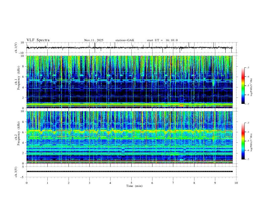Click the log(PSD) label beside ch.2 colorbar
266x205 pixels.
[x=252, y=142]
